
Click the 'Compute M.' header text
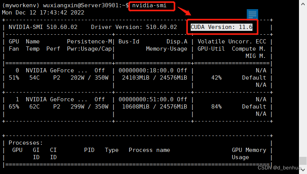pos(249,49)
